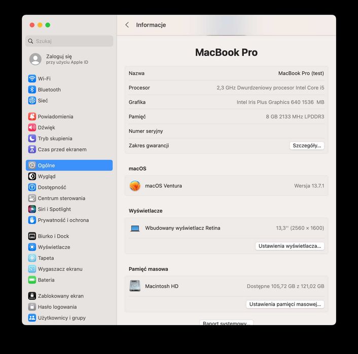Click the Centrum sterowania icon
358x354 pixels.
click(32, 198)
